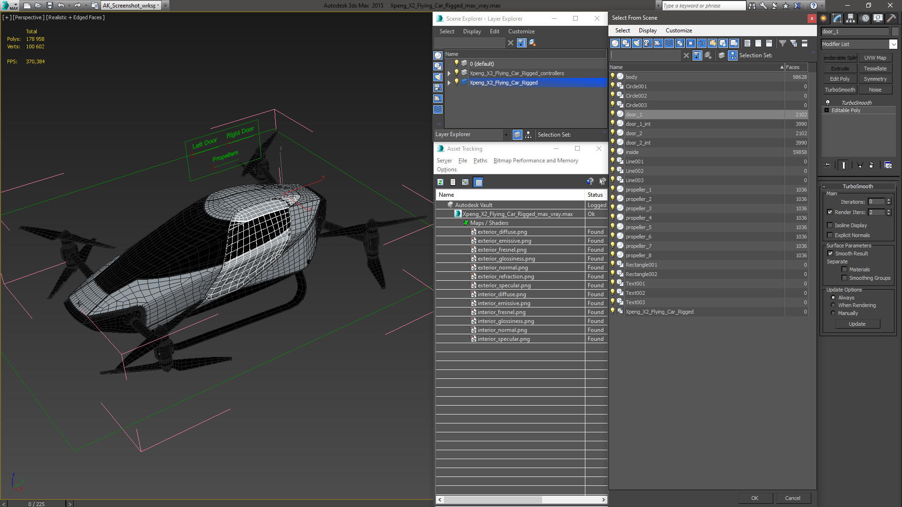Click Configure Modifier Sets icon
Image resolution: width=902 pixels, height=507 pixels.
pyautogui.click(x=888, y=165)
